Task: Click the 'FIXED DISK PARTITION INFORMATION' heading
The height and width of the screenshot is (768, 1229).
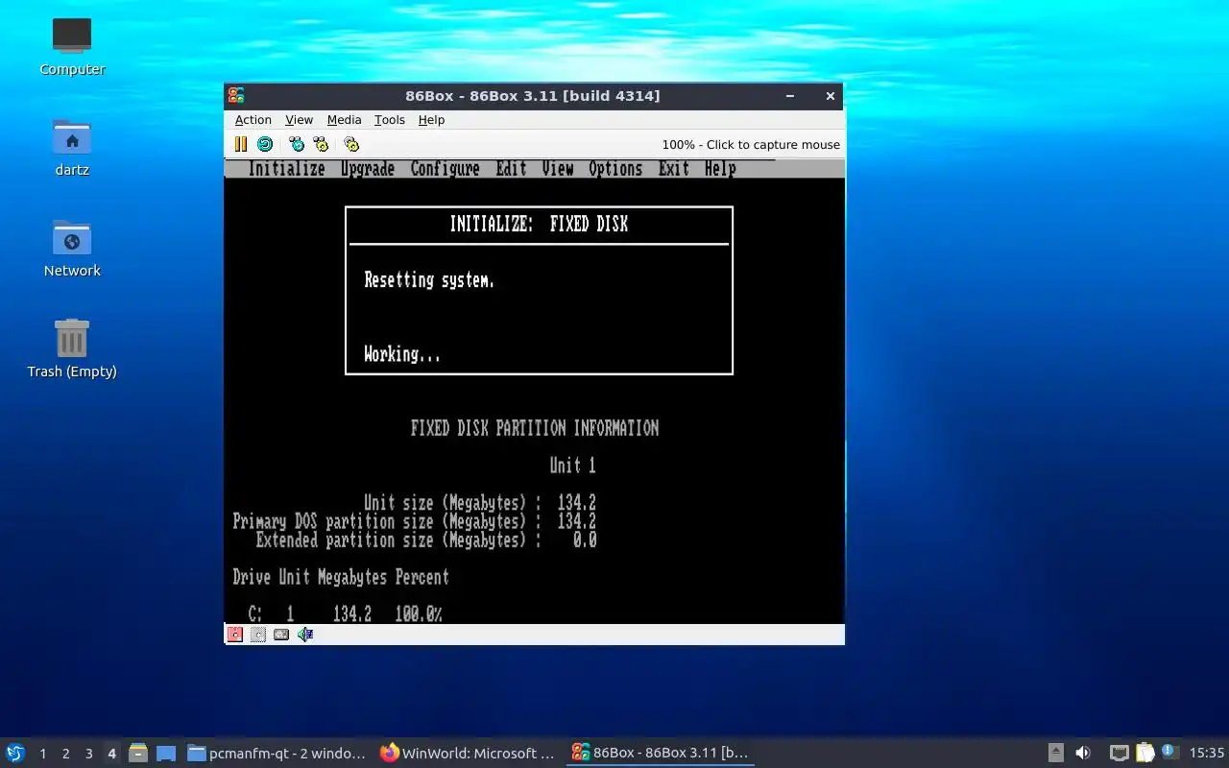Action: [x=535, y=428]
